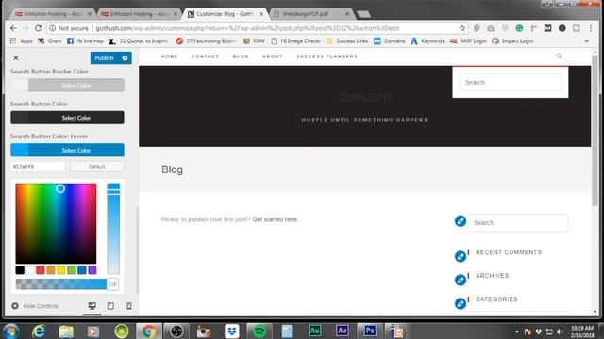Open publish settings gear next to Publish

click(x=125, y=58)
